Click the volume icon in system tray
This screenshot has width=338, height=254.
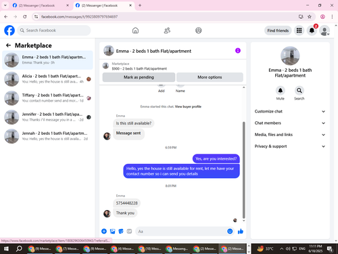[288, 249]
